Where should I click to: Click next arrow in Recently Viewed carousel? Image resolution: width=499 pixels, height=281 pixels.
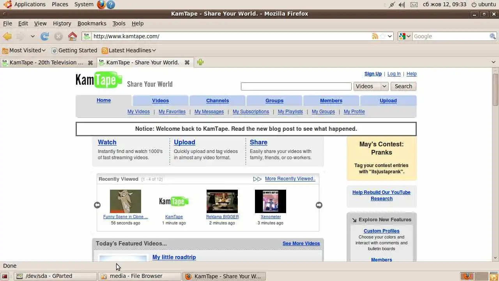tap(319, 205)
